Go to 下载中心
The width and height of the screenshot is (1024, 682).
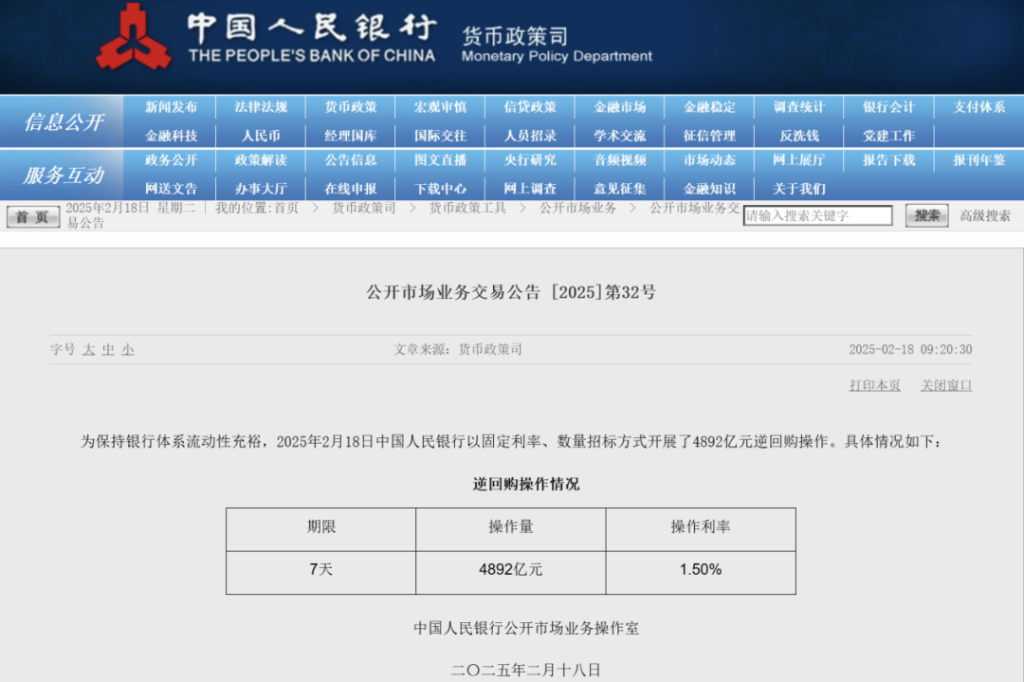coord(440,189)
